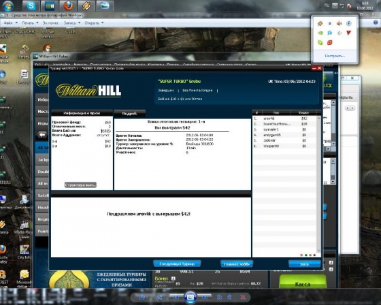The width and height of the screenshot is (381, 305).
Task: Click the player ranking list scrollbar
Action: click(318, 185)
